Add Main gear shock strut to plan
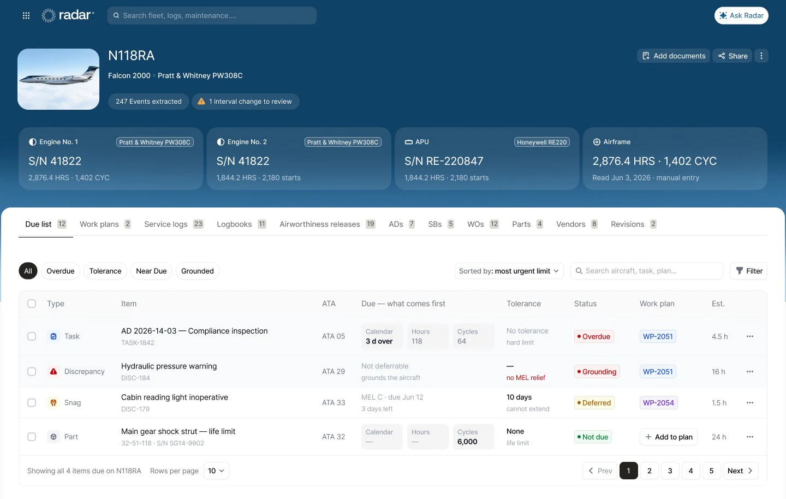 (669, 437)
